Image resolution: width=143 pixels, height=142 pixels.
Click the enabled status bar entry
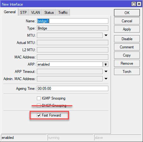pos(24,138)
